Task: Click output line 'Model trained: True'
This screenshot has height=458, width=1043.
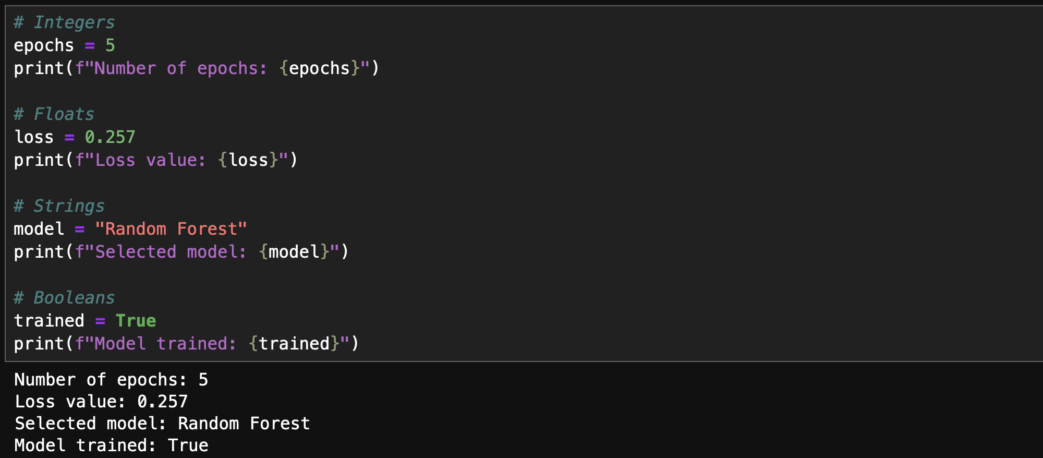Action: pos(111,445)
